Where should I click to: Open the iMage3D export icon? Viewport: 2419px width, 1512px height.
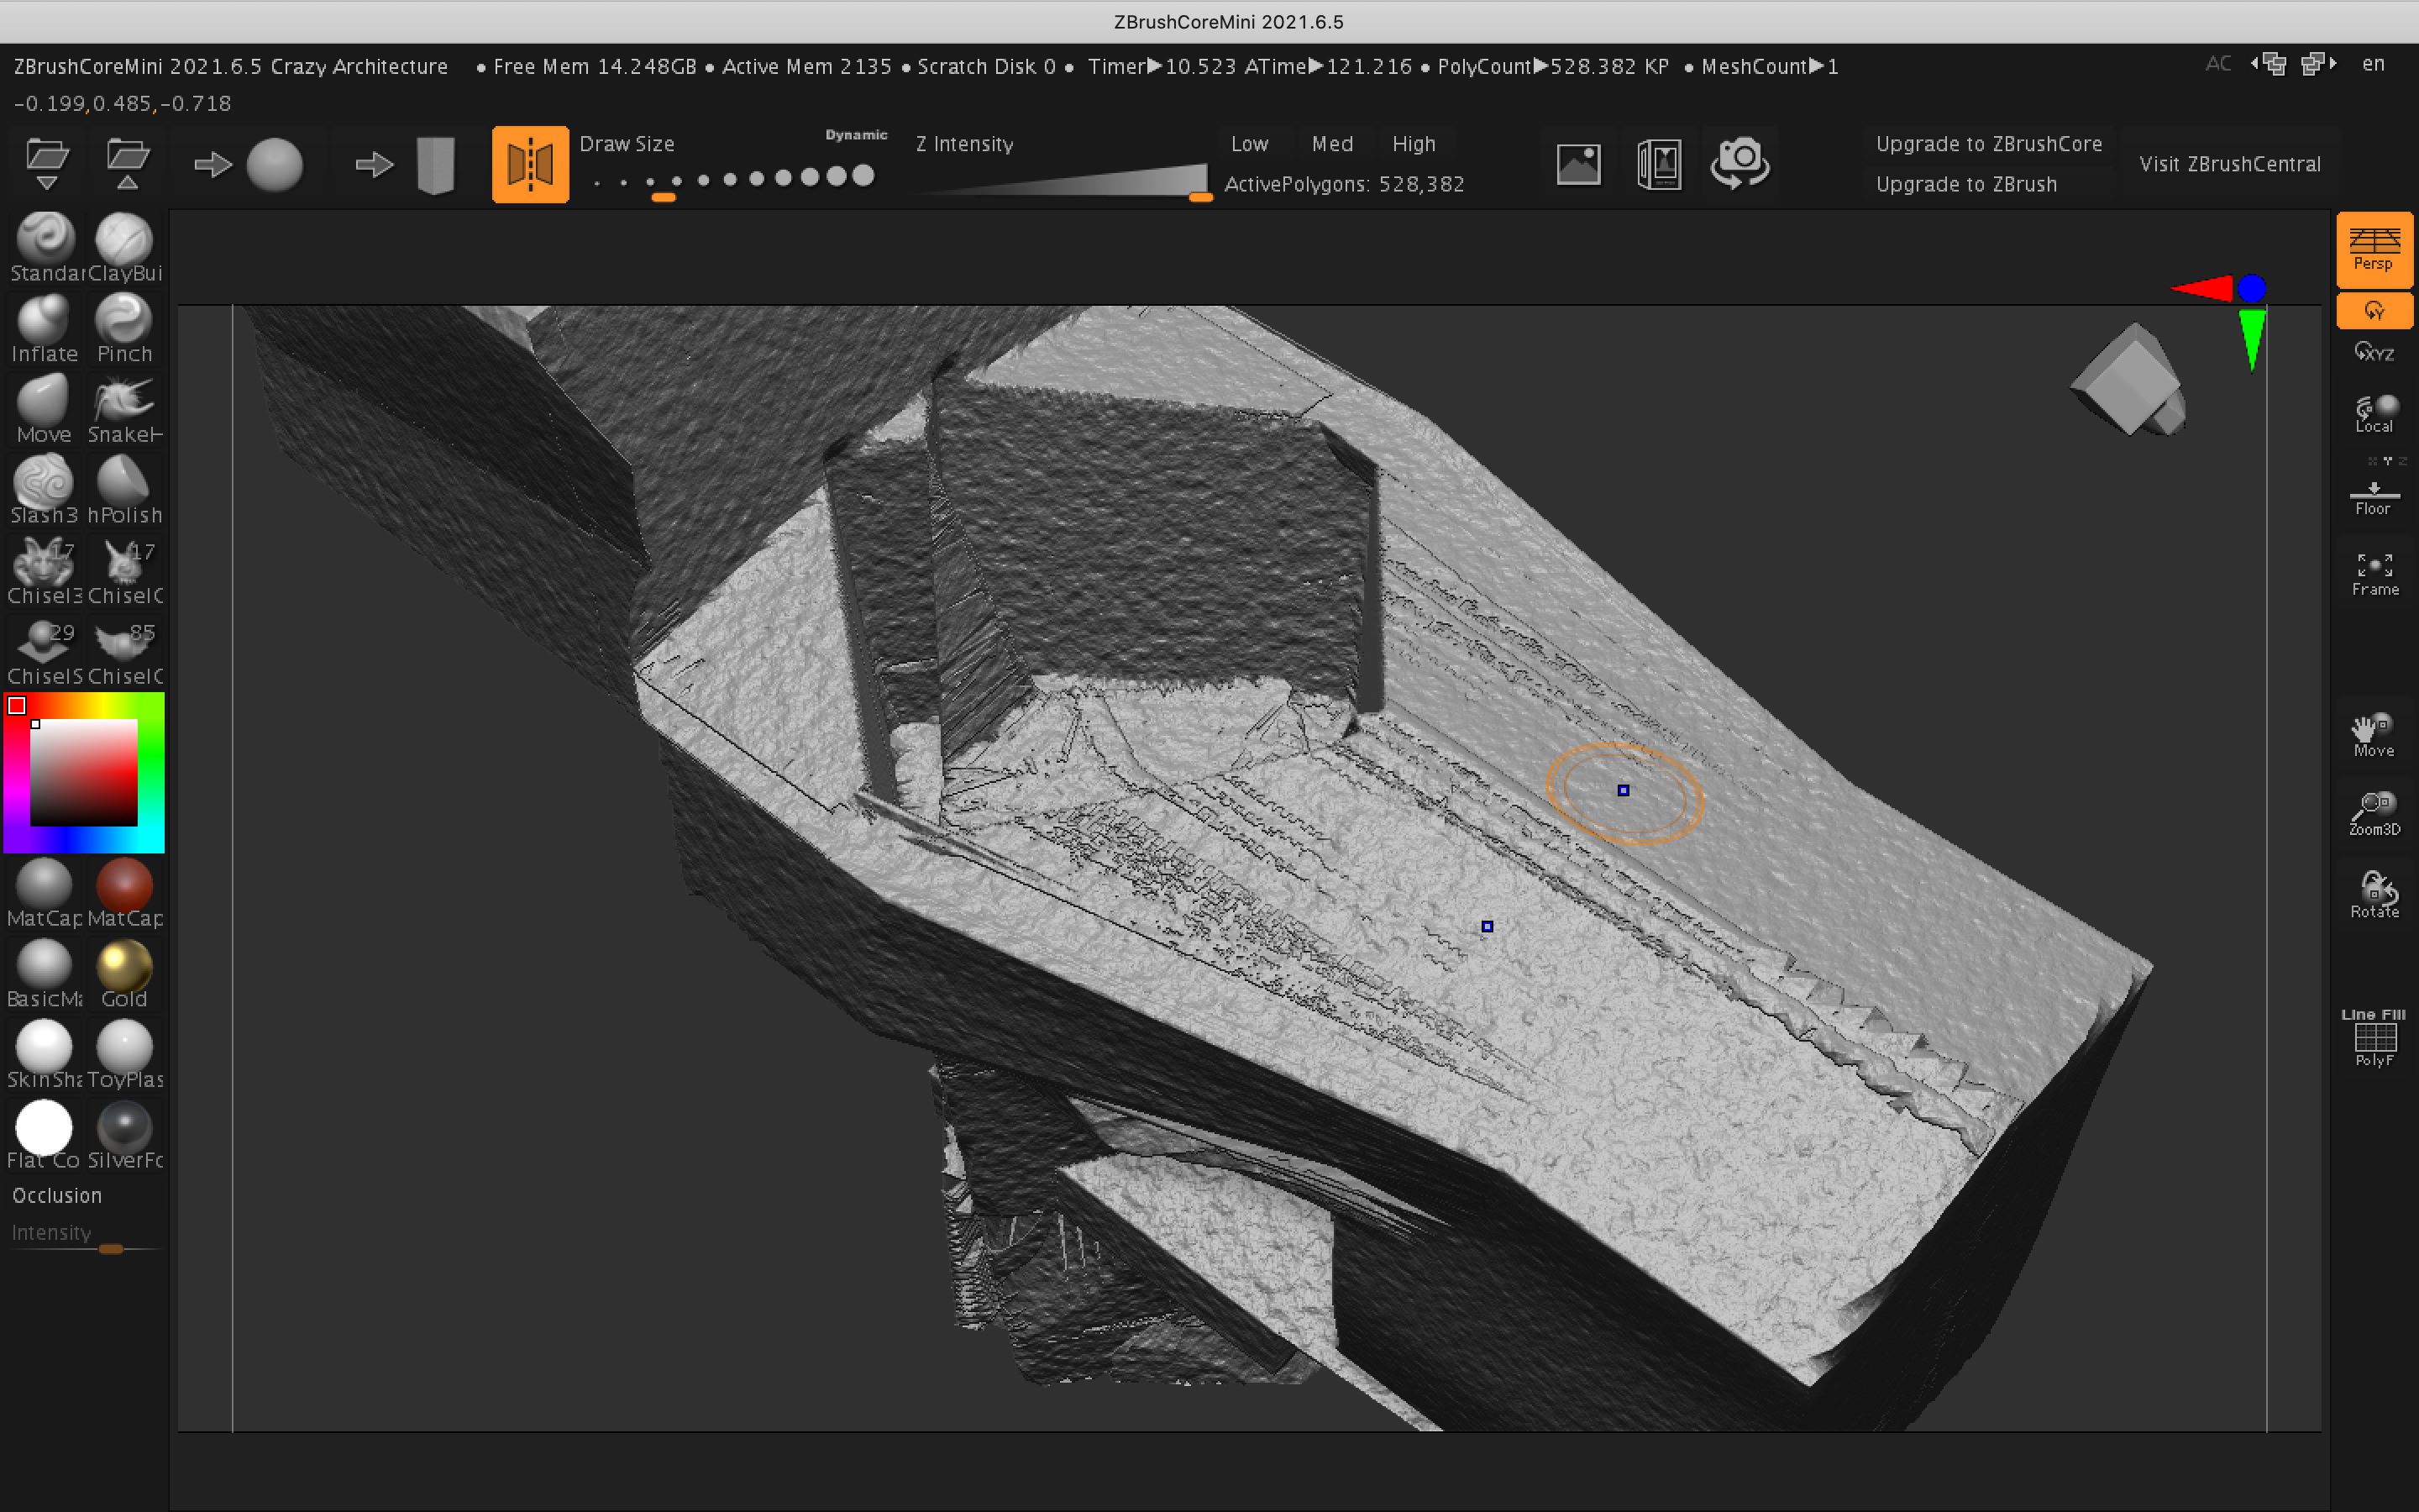coord(1660,164)
